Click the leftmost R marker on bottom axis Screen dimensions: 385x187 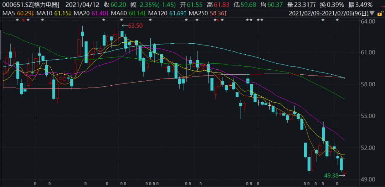(x=35, y=184)
